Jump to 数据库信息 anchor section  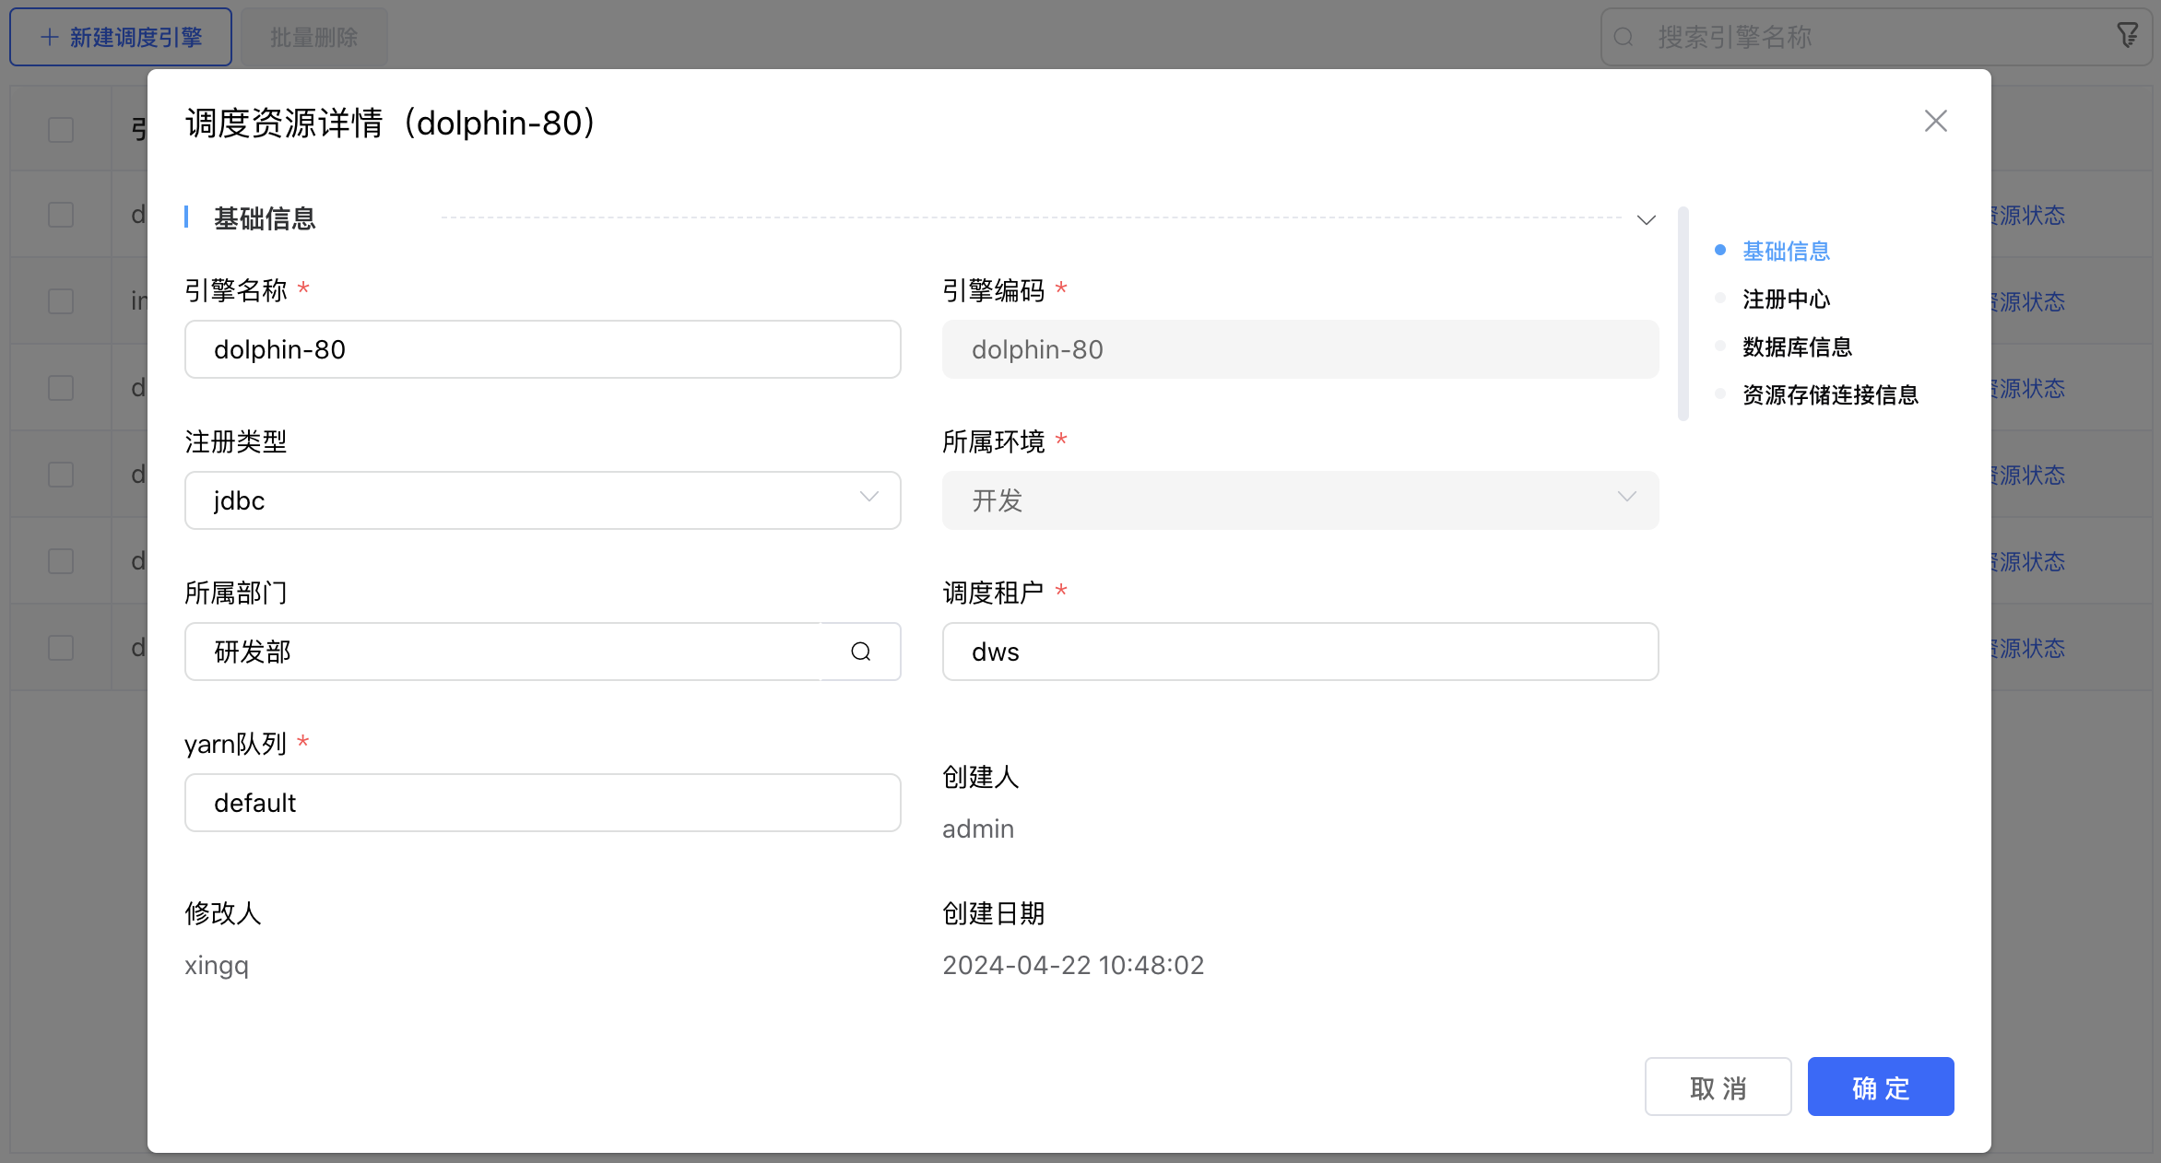(1796, 347)
